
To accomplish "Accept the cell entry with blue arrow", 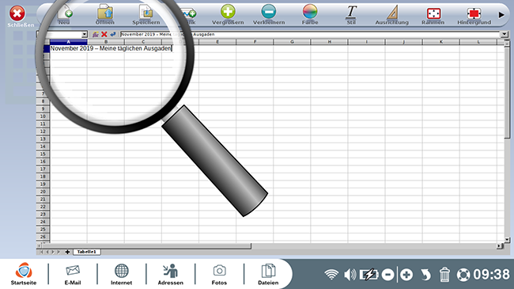I will click(113, 34).
